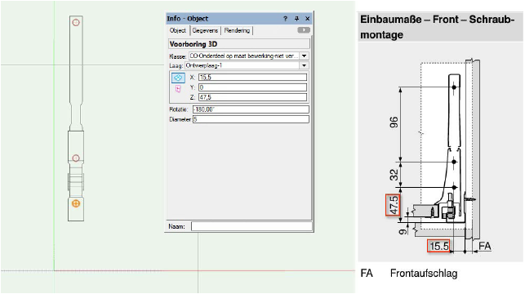Open the Object tab

[x=178, y=30]
